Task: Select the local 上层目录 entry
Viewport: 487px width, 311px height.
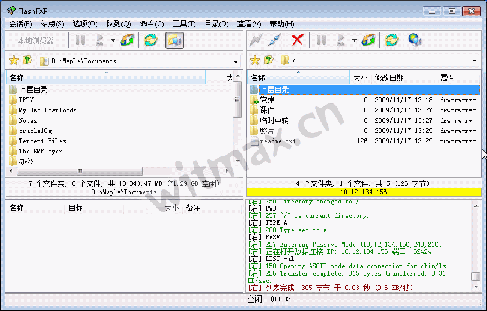Action: [x=29, y=90]
